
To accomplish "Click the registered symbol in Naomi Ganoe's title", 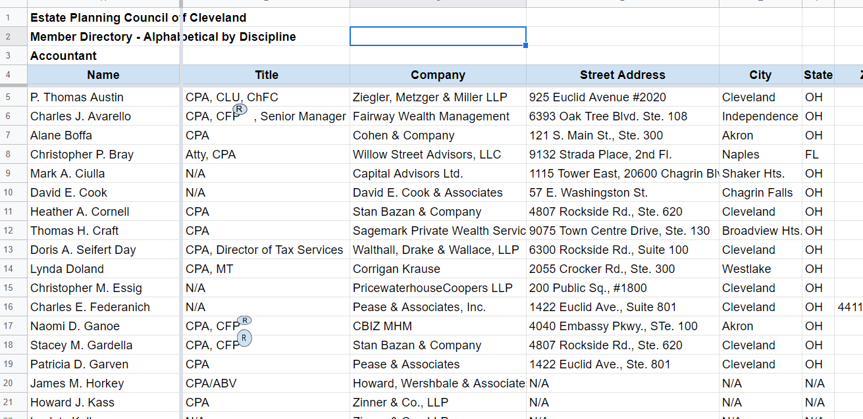I will (244, 320).
